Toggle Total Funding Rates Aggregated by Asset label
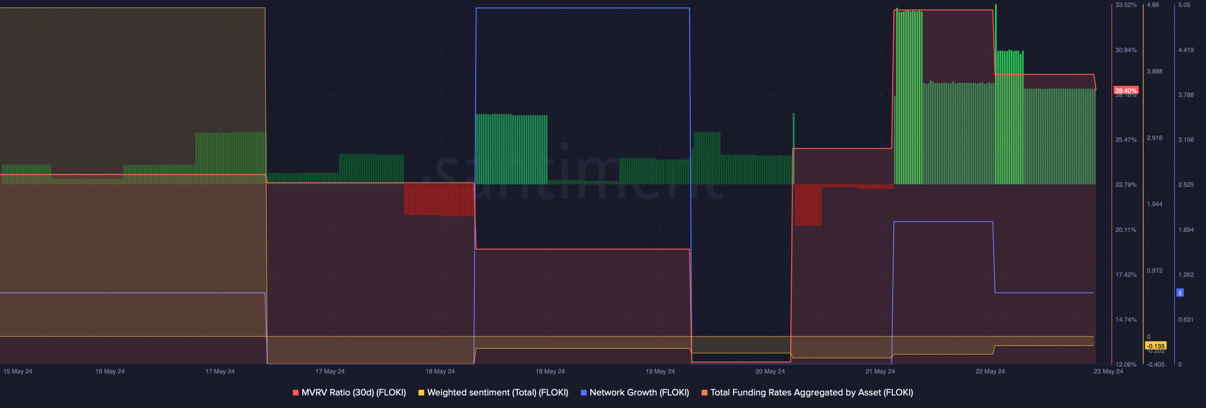The width and height of the screenshot is (1206, 408). (x=812, y=392)
